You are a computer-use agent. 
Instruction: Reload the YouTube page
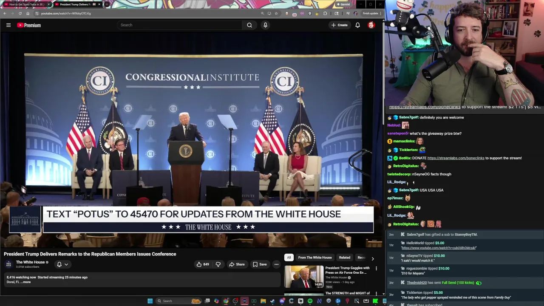[20, 13]
